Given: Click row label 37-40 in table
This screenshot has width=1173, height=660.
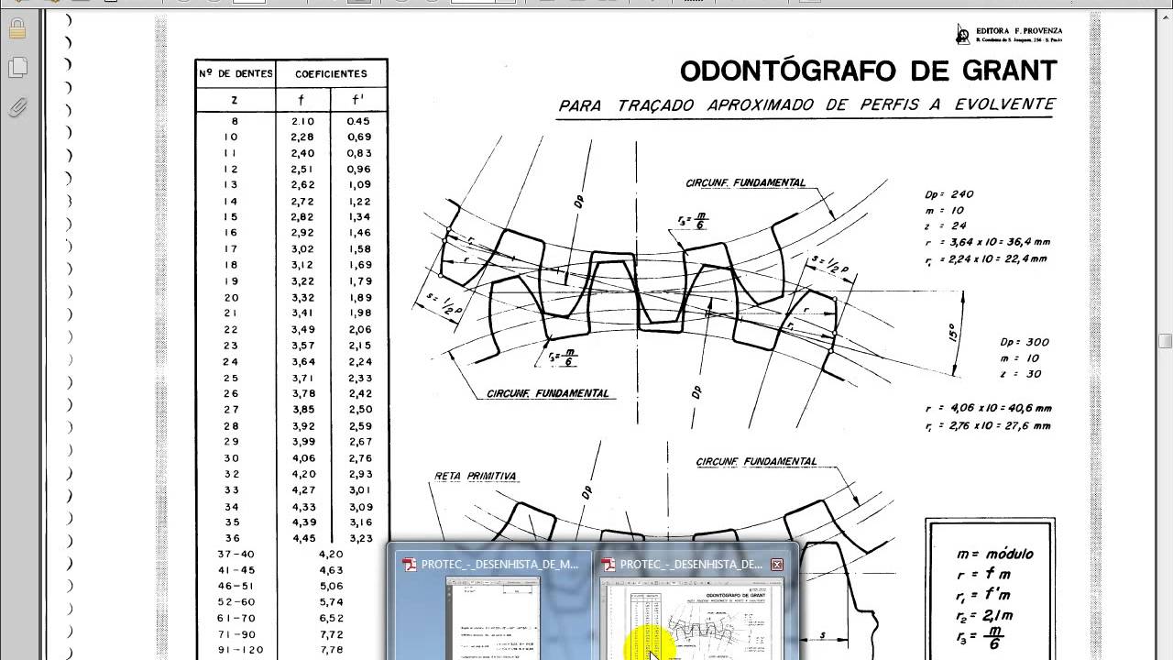Looking at the screenshot, I should pos(235,554).
